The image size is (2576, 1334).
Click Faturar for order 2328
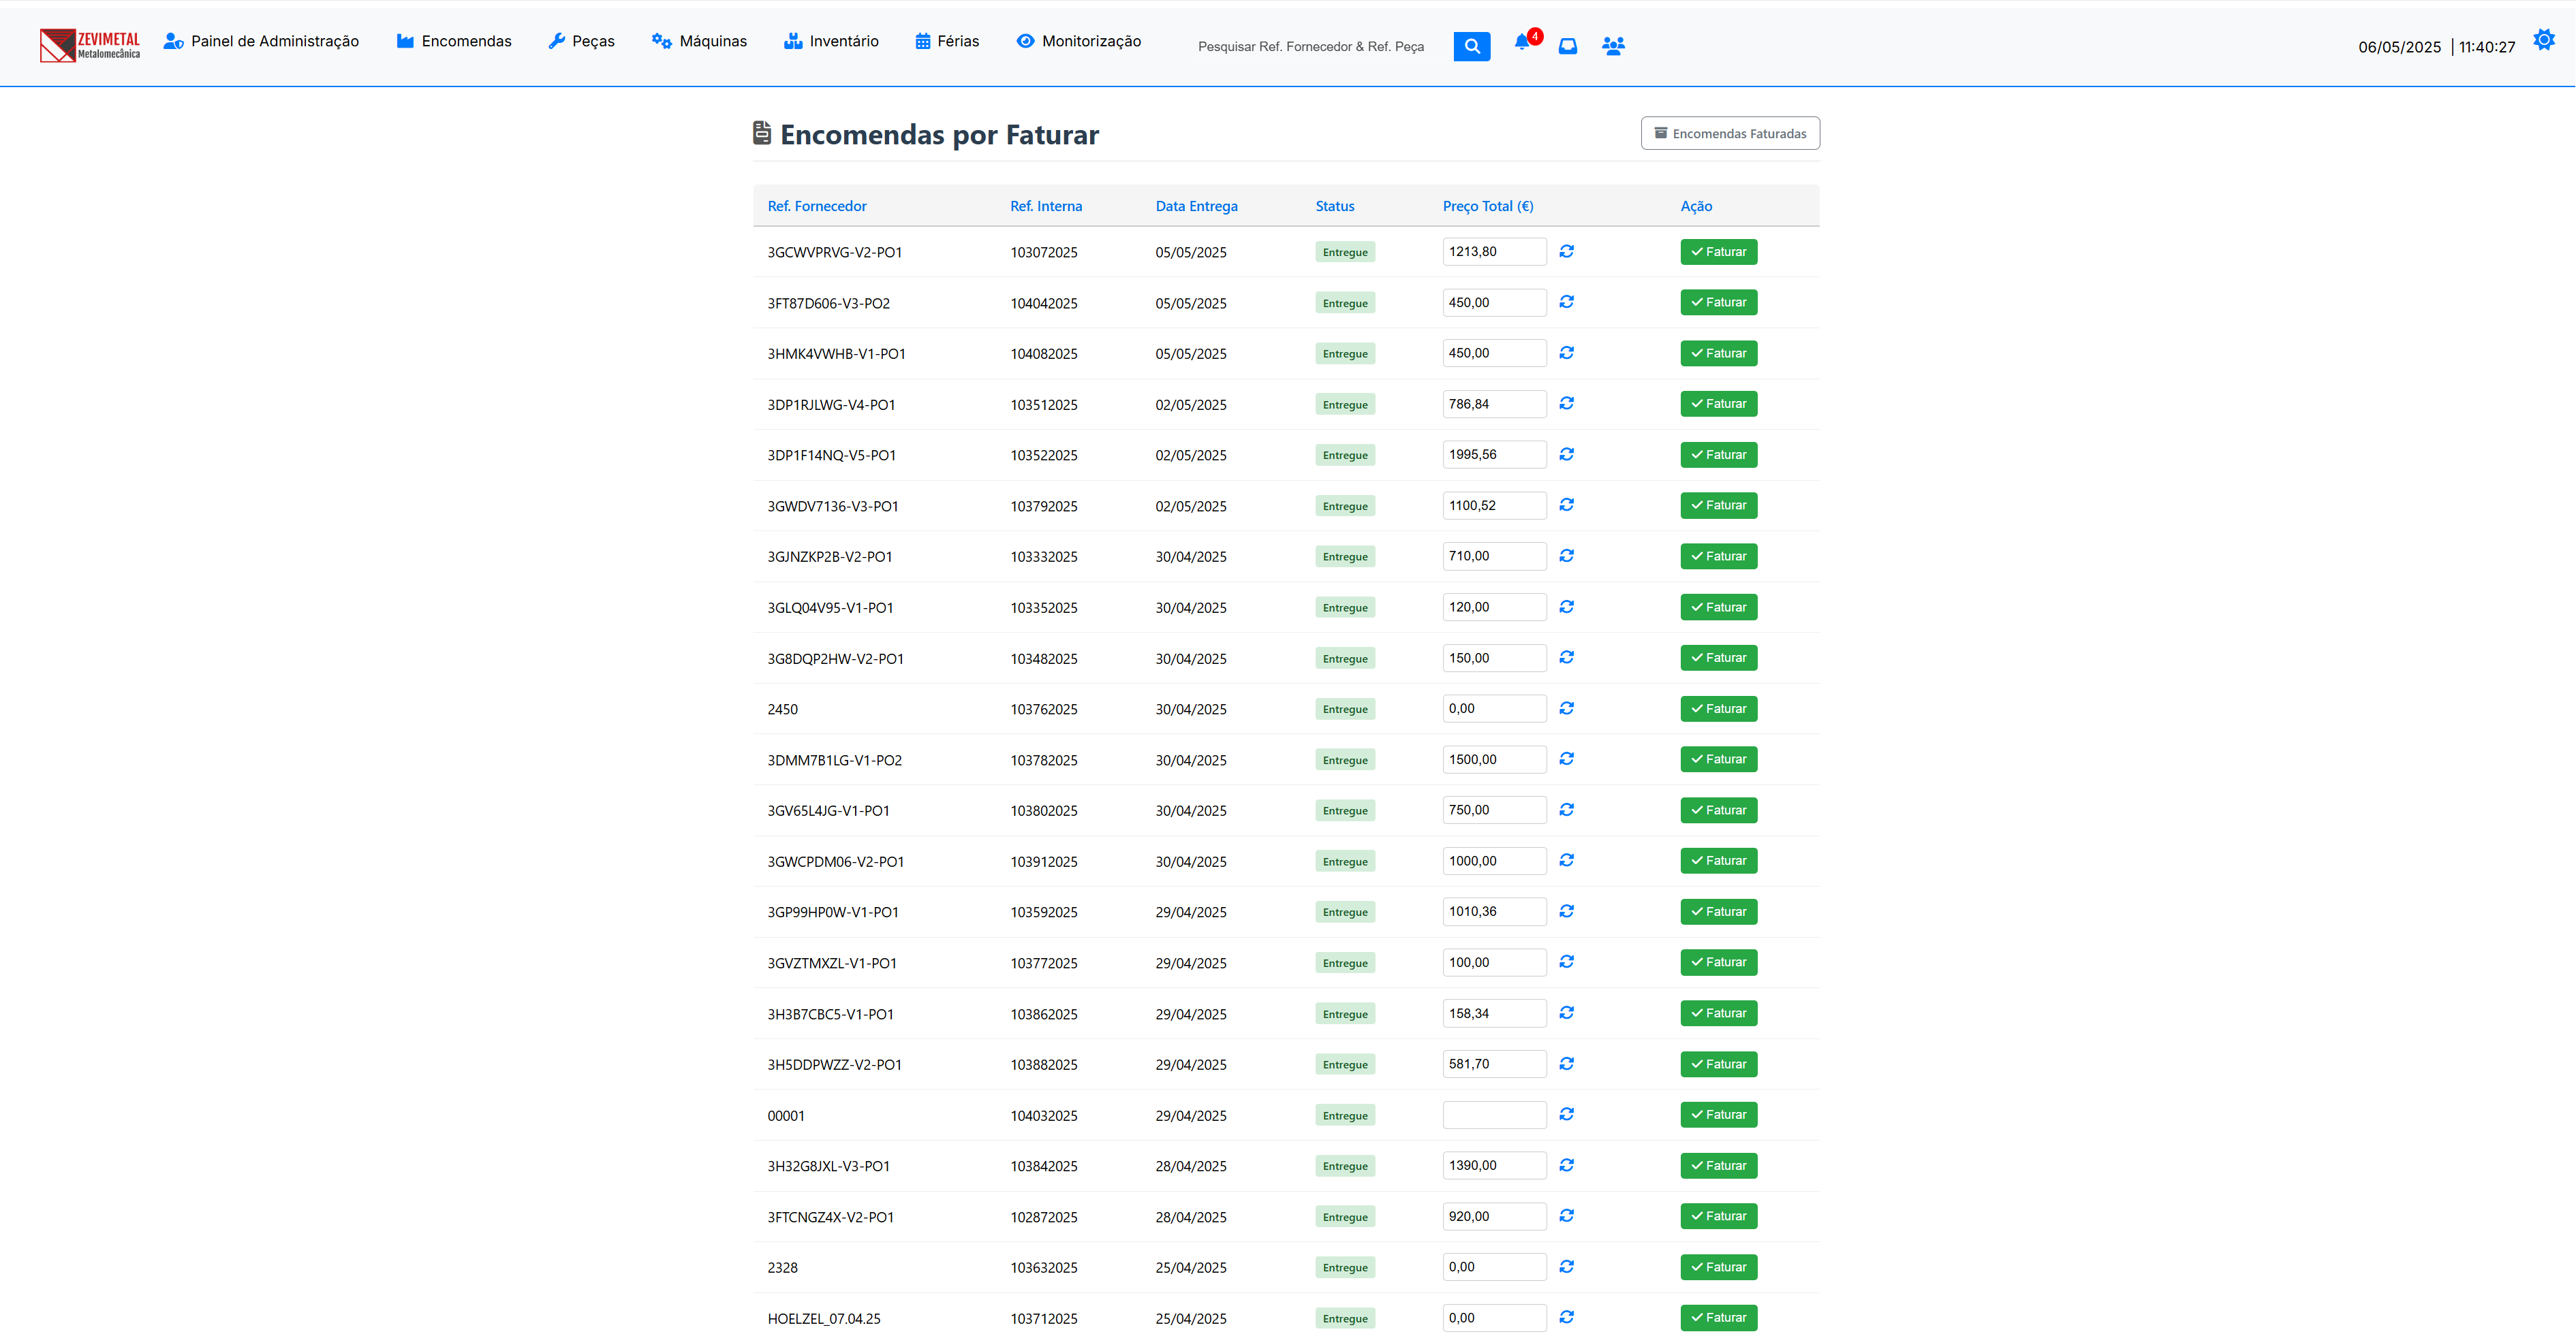coord(1718,1267)
